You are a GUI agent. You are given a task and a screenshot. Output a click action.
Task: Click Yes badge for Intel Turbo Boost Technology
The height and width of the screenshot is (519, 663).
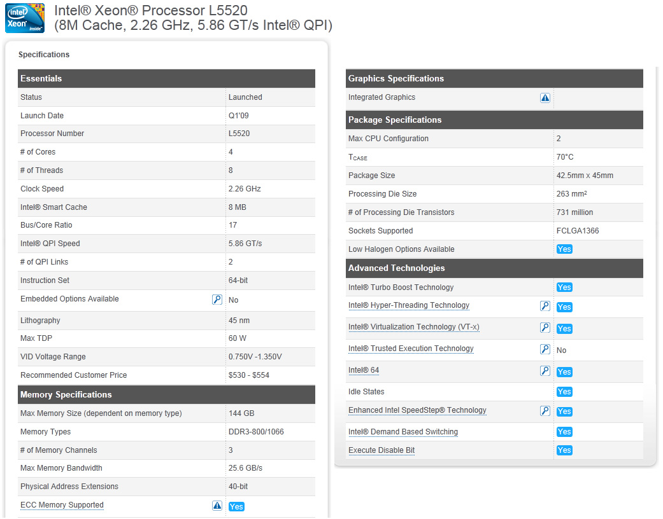click(564, 287)
